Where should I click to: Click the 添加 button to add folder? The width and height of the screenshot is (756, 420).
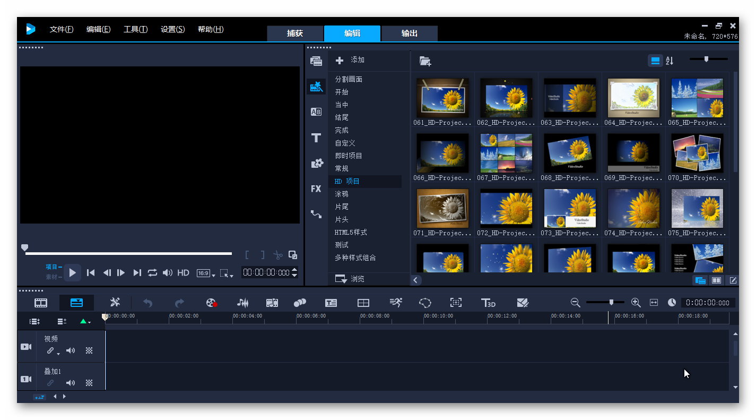[350, 60]
